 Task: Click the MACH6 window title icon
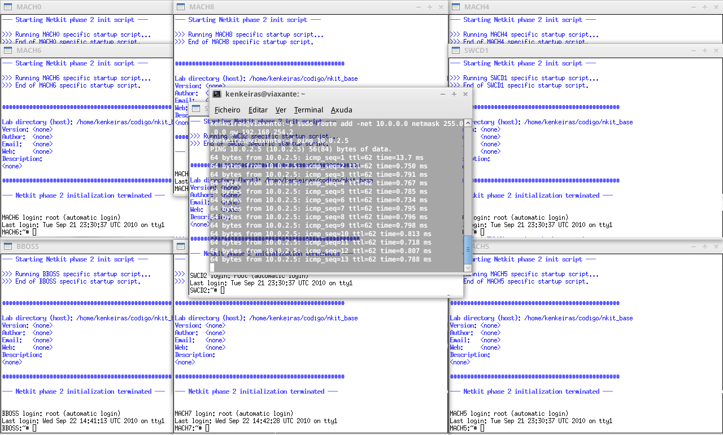(8, 50)
